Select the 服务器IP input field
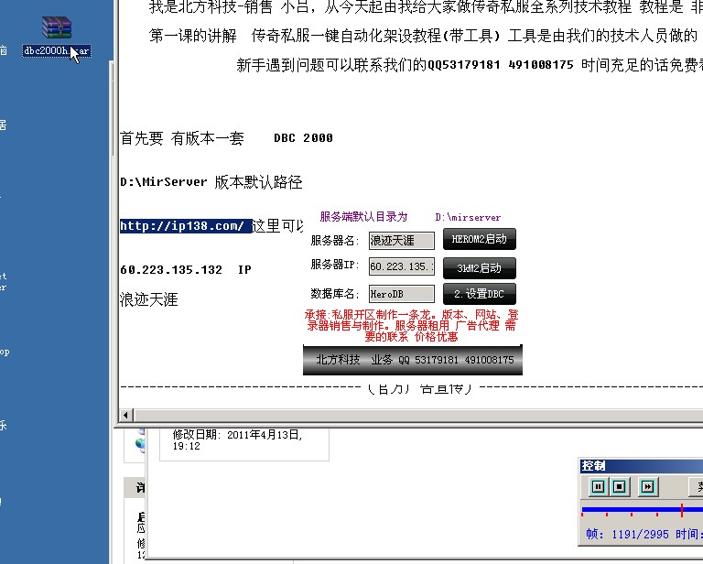The image size is (703, 564). (x=401, y=266)
